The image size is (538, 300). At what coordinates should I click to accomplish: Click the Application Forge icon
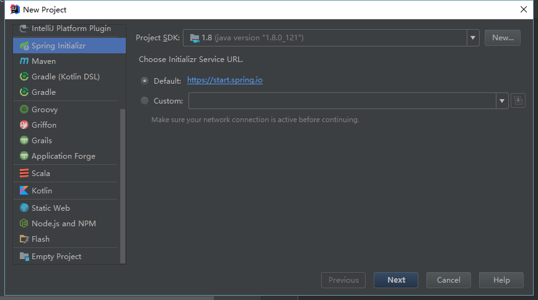(x=24, y=156)
